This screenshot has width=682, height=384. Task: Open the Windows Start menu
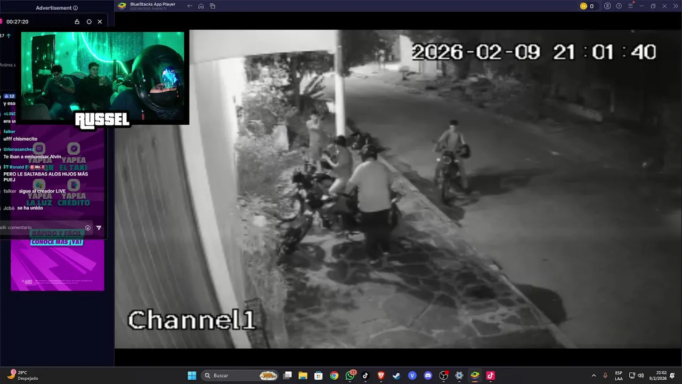point(192,375)
